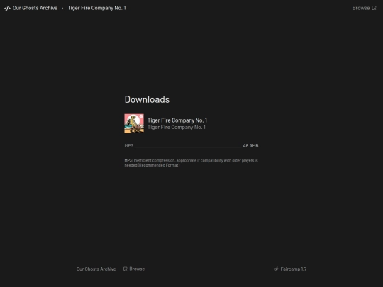Click the 48.9MB file size
The width and height of the screenshot is (383, 287).
tap(250, 146)
